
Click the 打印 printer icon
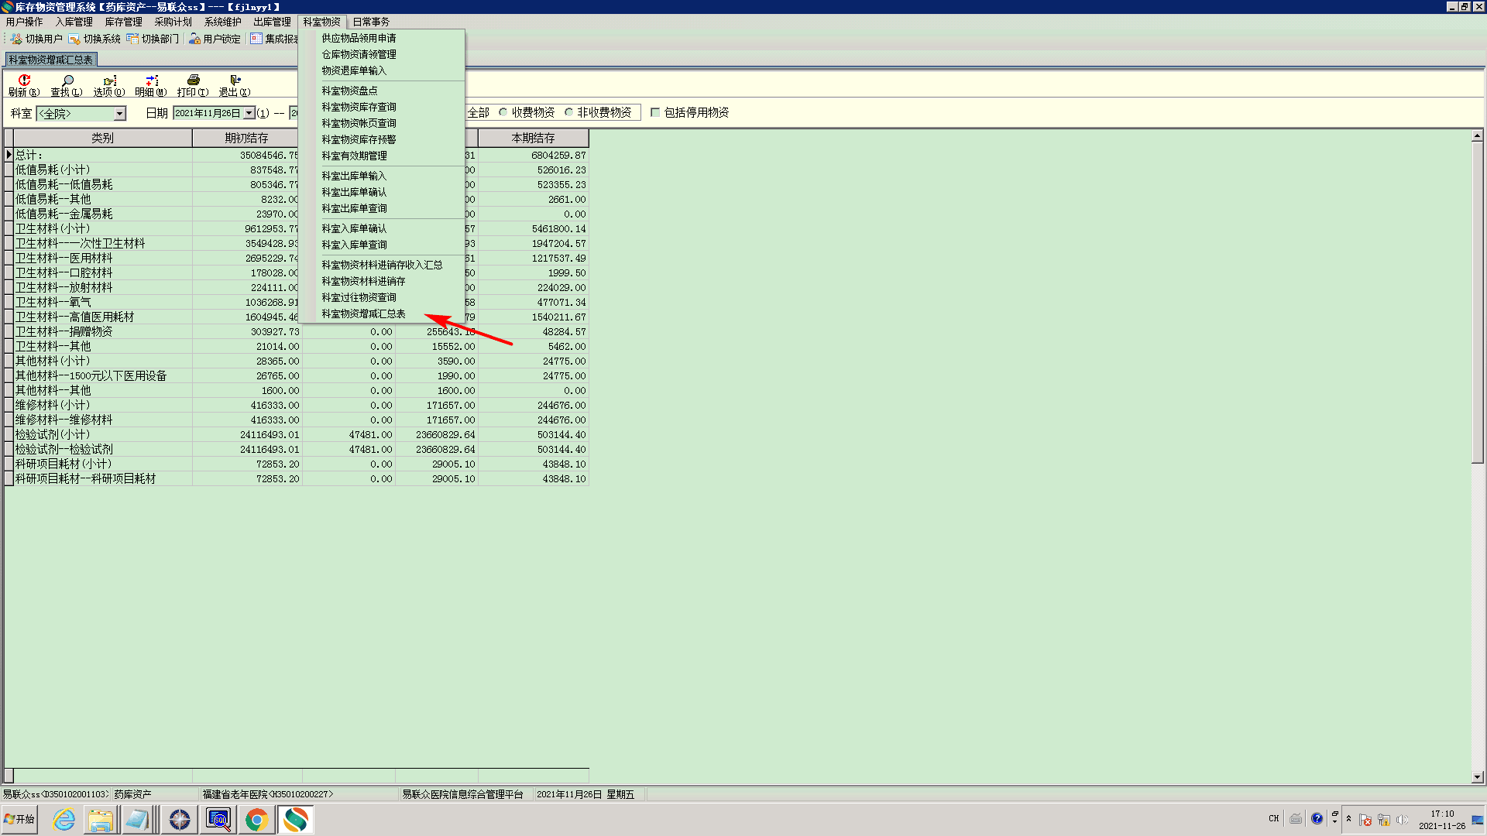tap(193, 81)
